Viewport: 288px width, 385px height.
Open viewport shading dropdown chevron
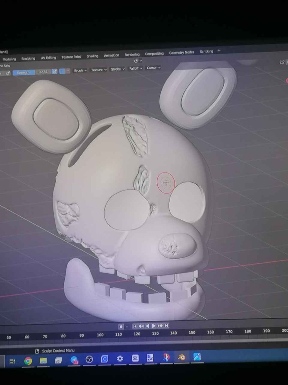coord(141,61)
